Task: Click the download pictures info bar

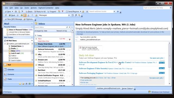Action: pos(123,33)
